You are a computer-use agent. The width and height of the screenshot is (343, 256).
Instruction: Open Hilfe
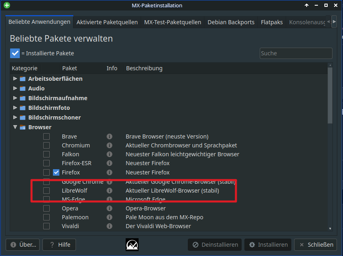tap(59, 245)
